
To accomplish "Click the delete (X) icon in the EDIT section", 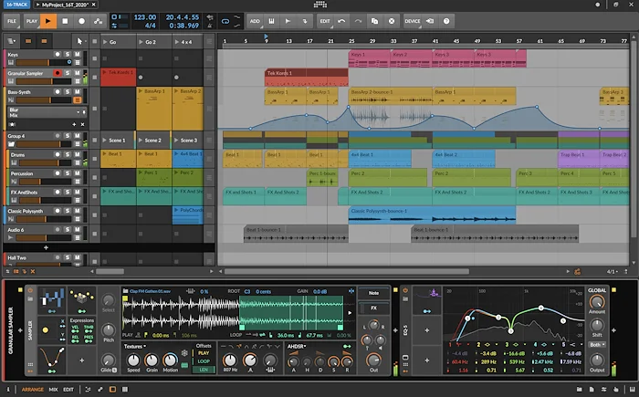I will point(392,21).
